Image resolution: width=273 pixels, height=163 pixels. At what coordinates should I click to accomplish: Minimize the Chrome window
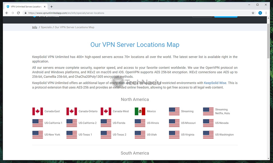[x=249, y=5]
